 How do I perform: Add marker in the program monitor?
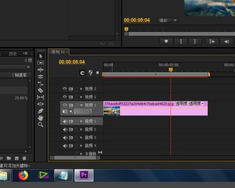[166, 41]
